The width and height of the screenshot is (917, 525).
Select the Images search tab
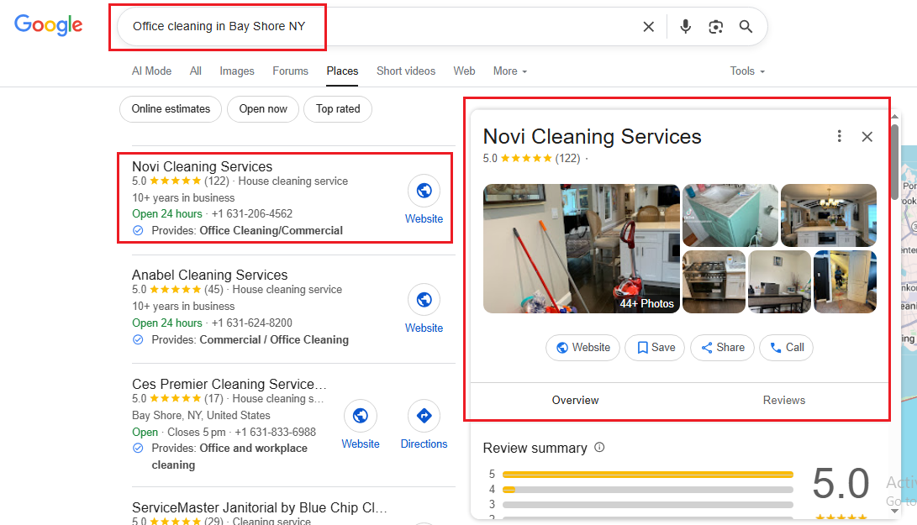tap(236, 71)
